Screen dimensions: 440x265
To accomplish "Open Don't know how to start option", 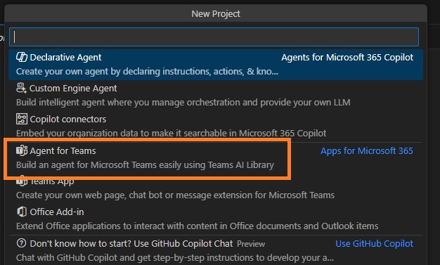I will [x=216, y=250].
